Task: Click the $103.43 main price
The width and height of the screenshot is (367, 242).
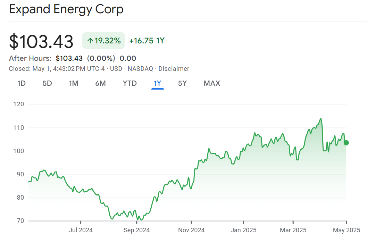Action: coord(41,42)
